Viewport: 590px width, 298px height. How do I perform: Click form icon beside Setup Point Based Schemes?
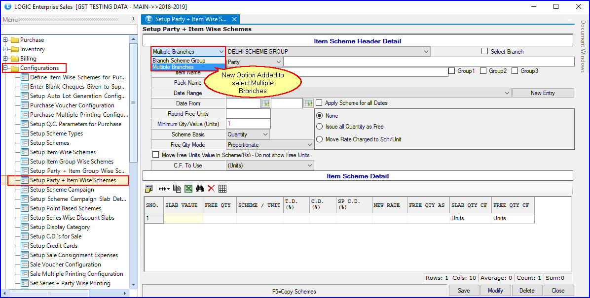coord(25,208)
